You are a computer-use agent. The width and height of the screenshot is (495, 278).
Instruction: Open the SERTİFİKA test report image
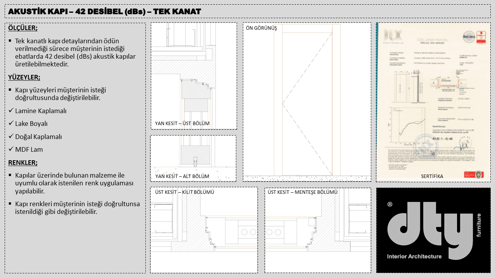tap(433, 102)
